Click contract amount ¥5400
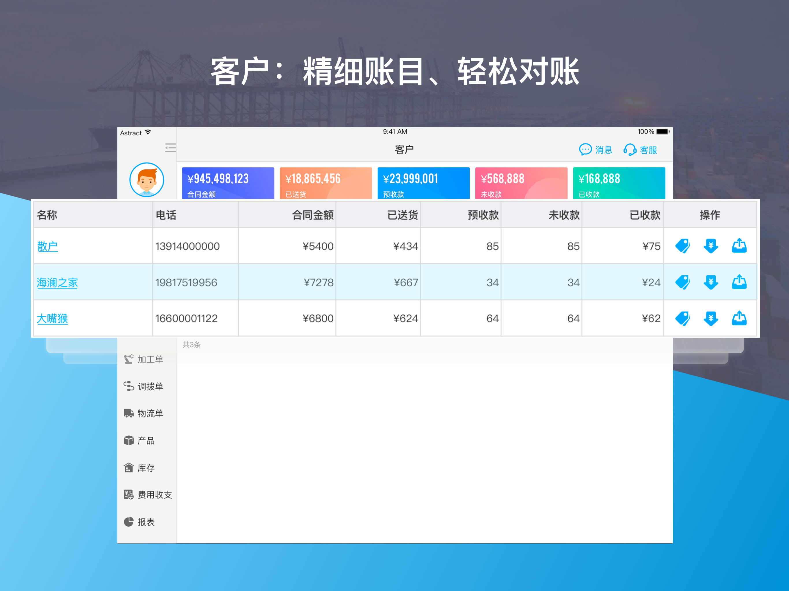 318,246
